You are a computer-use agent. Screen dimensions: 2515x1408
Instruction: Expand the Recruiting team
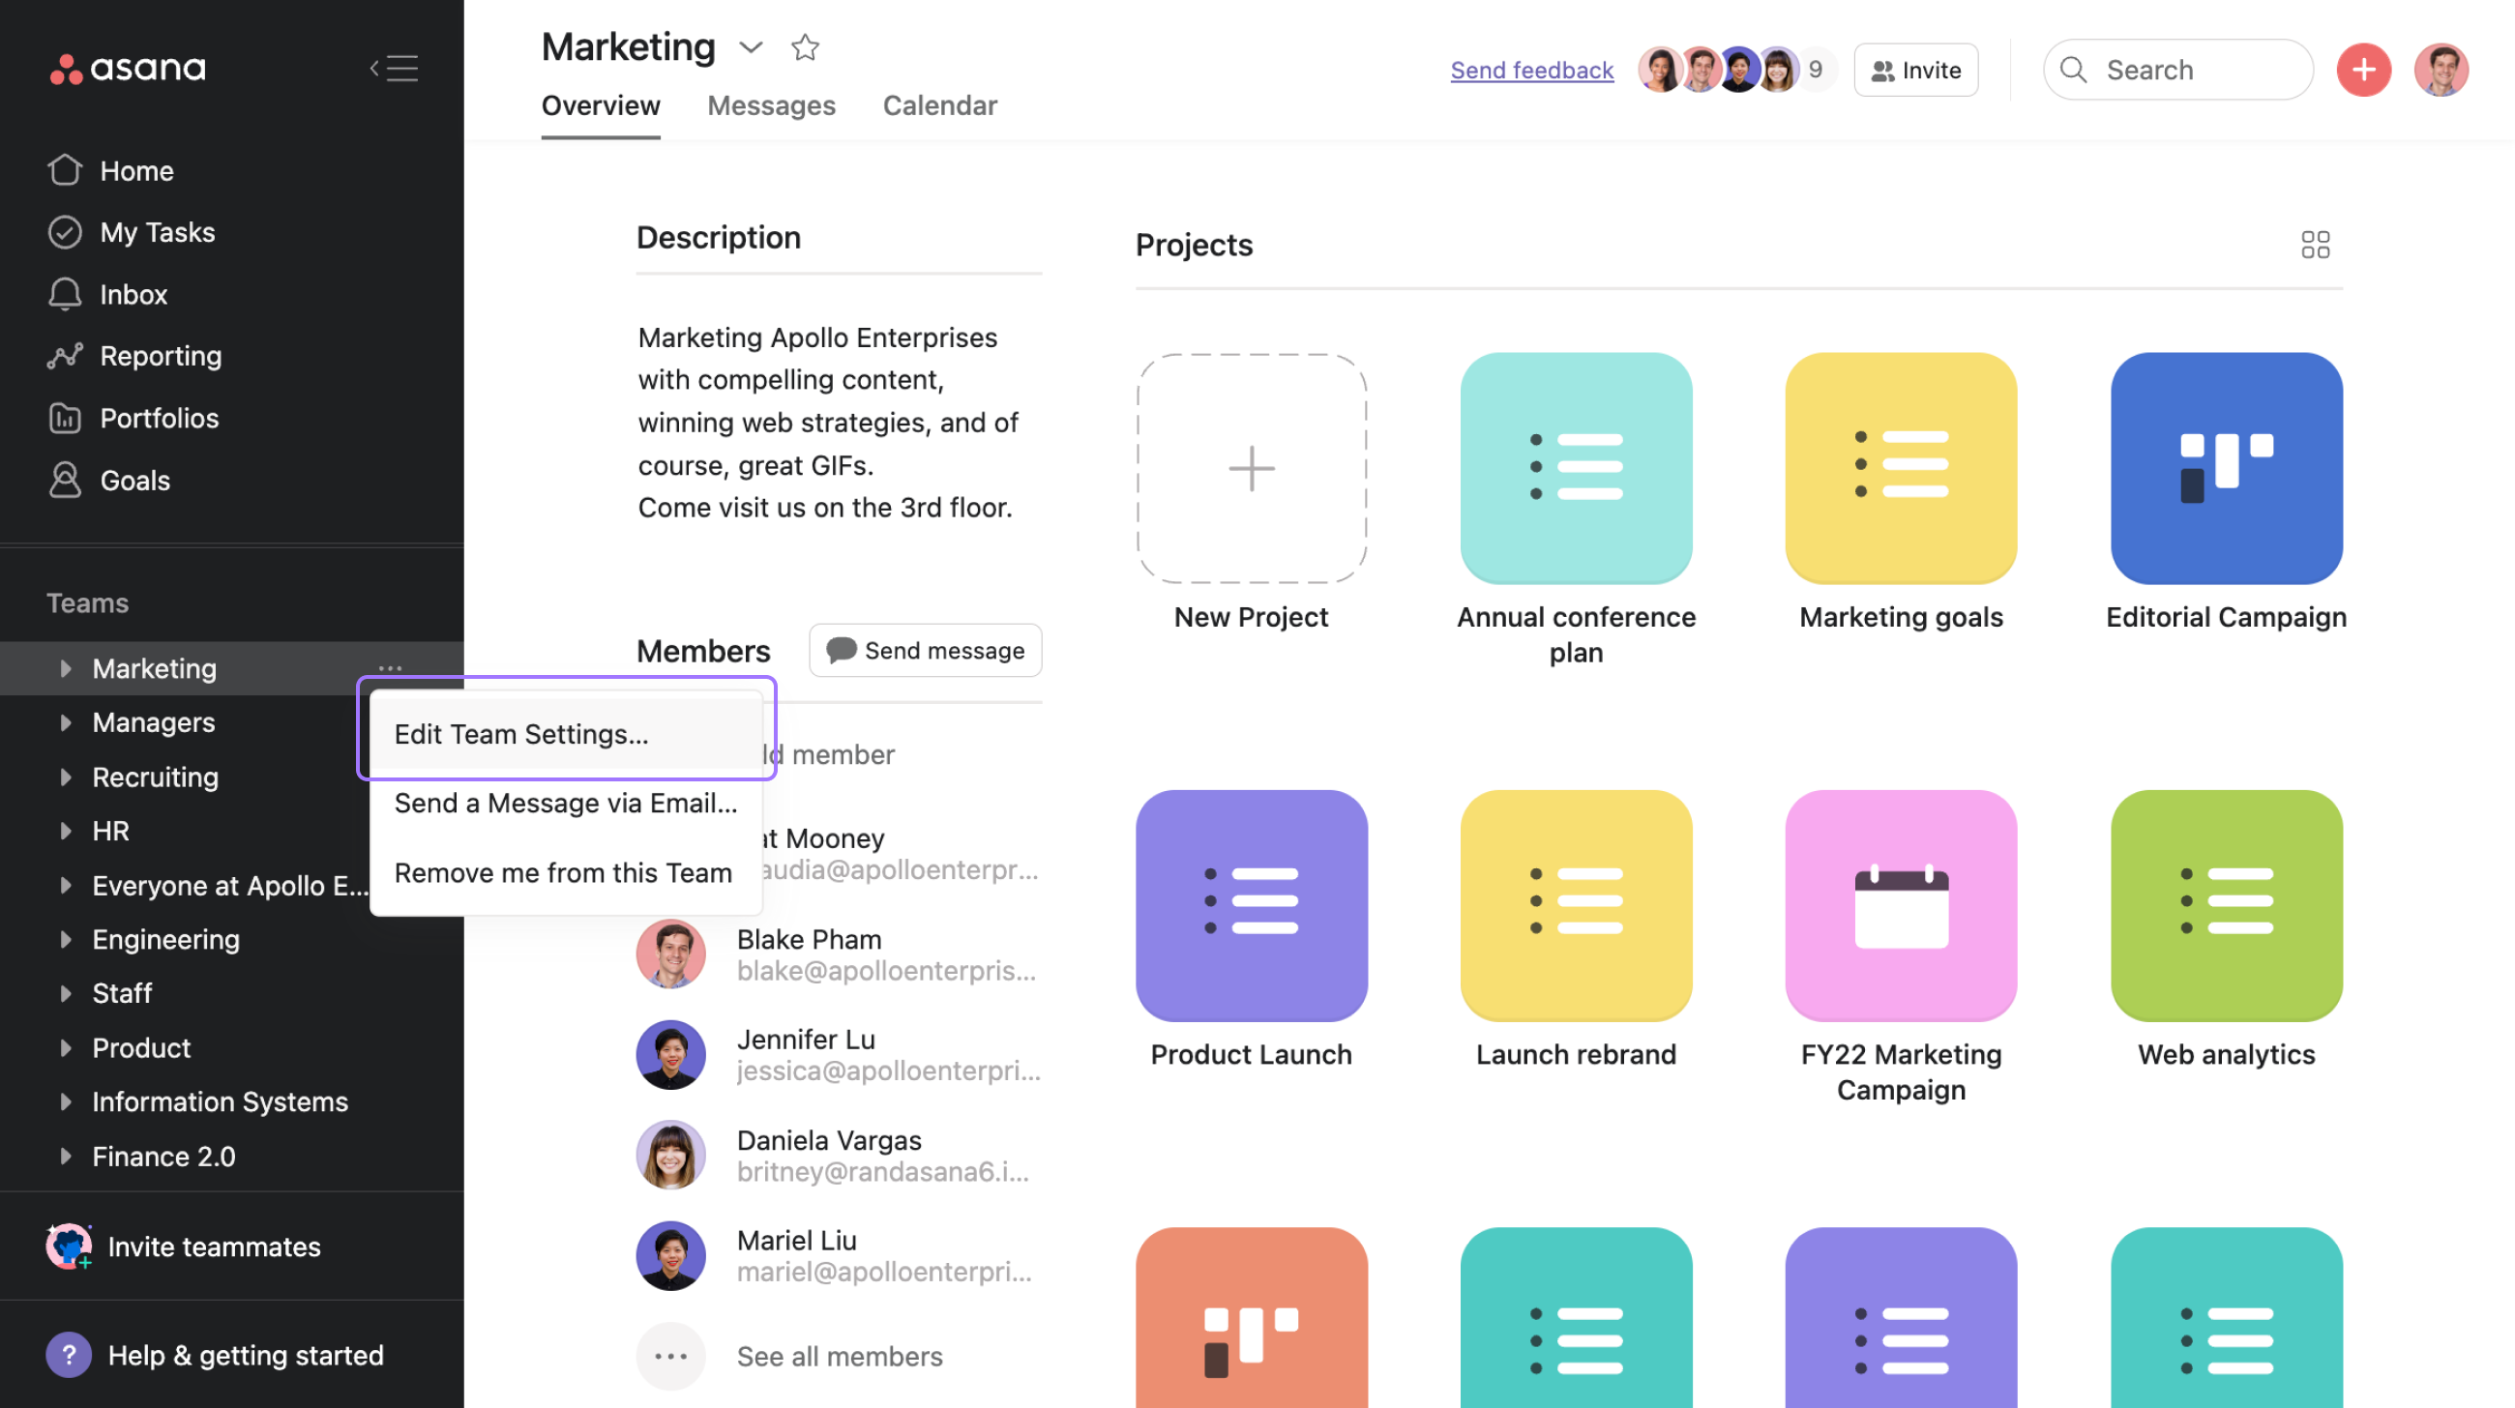pos(66,777)
